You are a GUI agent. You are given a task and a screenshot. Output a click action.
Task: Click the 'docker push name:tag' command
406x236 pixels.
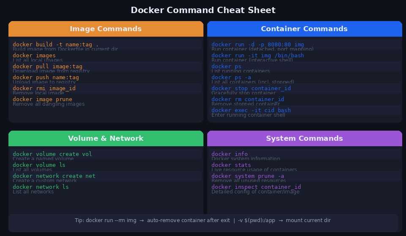click(46, 78)
